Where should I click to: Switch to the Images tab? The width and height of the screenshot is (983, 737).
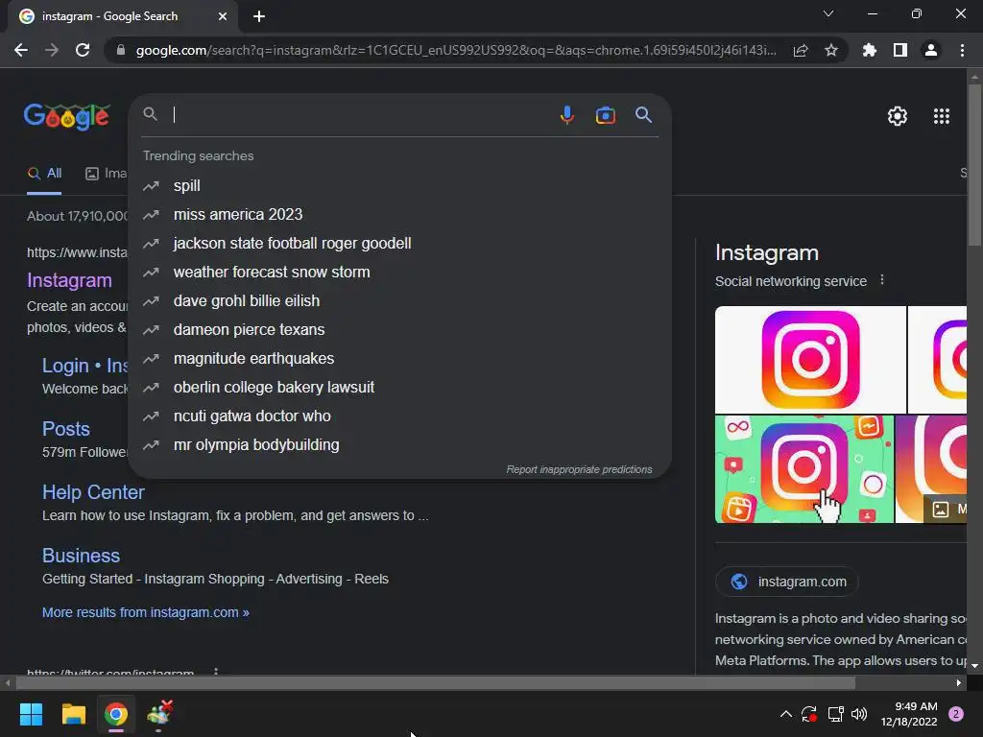[x=106, y=174]
